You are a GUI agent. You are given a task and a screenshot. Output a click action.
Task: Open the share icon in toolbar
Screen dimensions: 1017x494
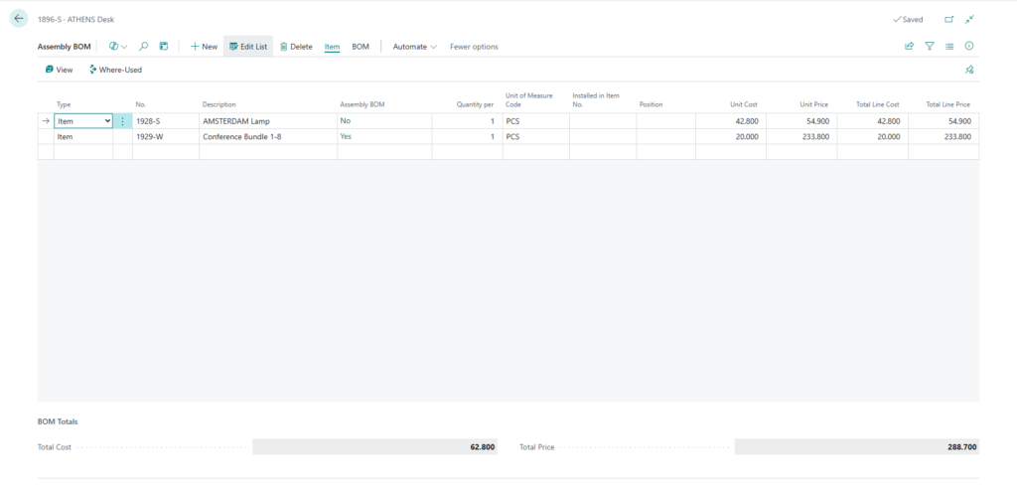(x=909, y=47)
